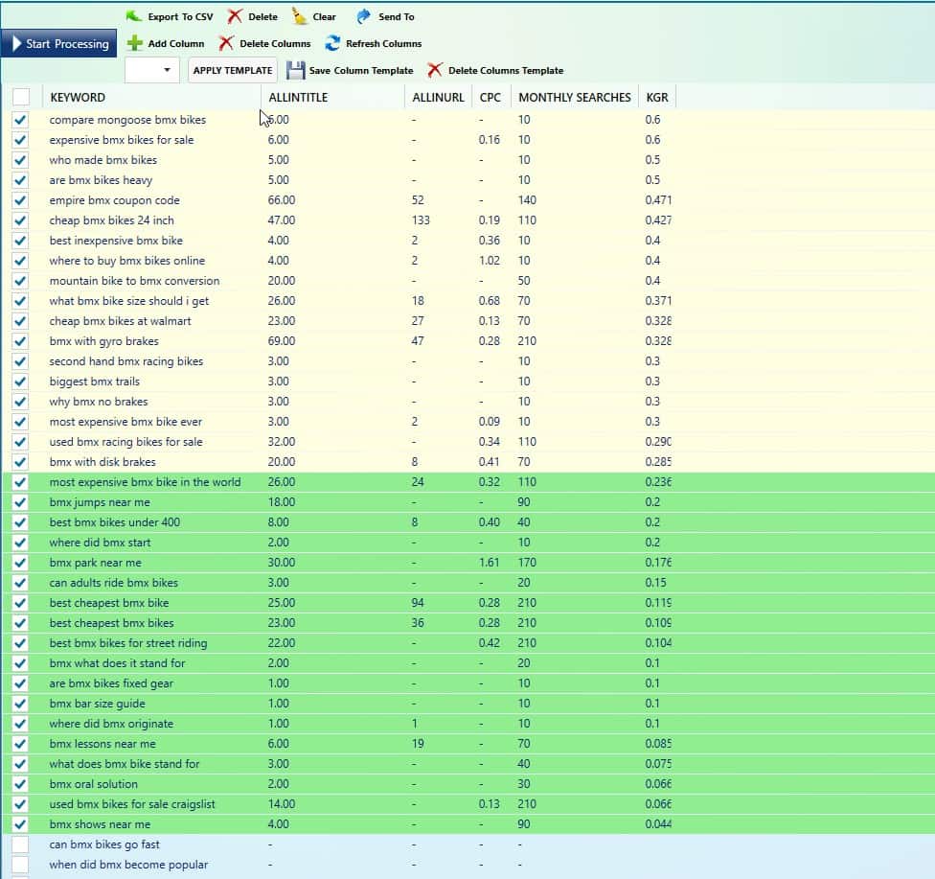Uncheck the 'bmx oral solution' row checkbox
This screenshot has height=879, width=935.
point(20,784)
